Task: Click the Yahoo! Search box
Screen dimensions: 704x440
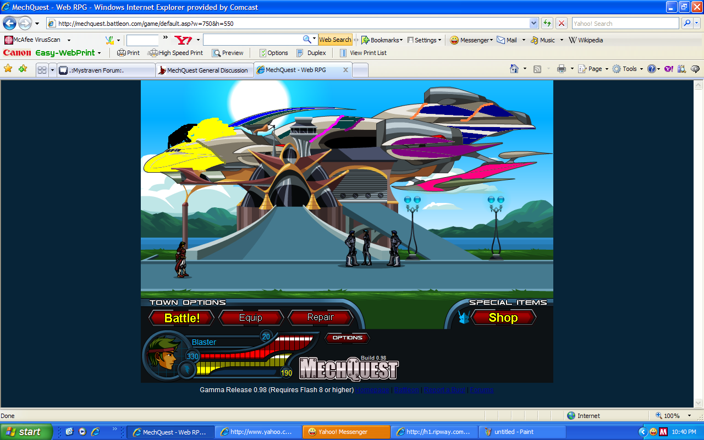Action: coord(625,24)
